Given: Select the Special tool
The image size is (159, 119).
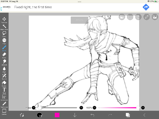Looking at the screenshot, I should [x=4, y=76].
